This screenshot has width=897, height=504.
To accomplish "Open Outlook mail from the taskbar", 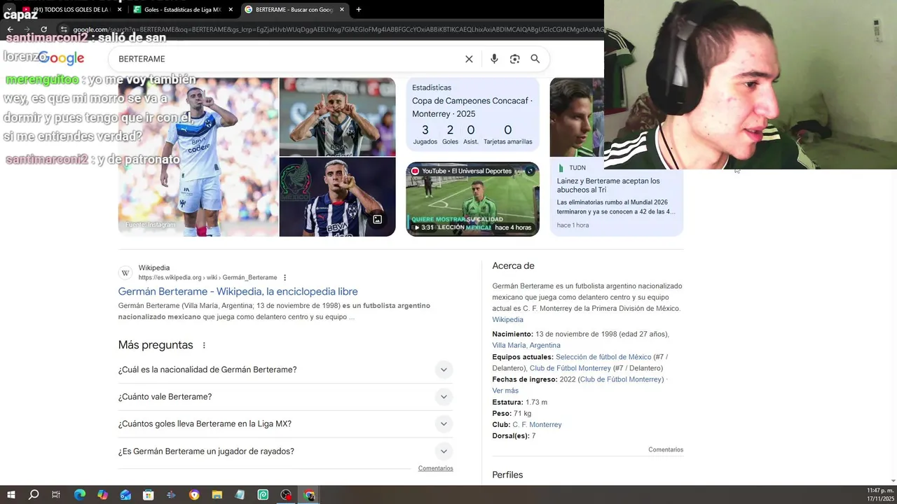I will point(125,495).
